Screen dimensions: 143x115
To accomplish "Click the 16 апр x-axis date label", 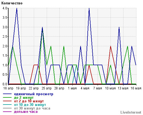I will pos(8,88).
